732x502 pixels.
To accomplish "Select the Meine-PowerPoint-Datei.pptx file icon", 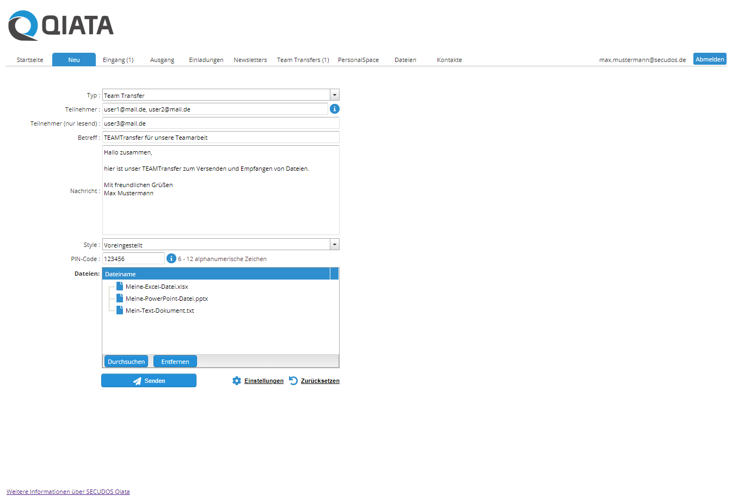I will [x=120, y=299].
